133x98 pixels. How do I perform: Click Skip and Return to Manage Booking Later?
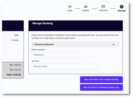[x=101, y=87]
